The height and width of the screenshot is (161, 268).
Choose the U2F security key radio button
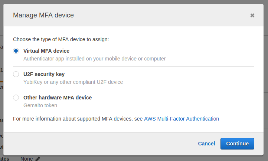(x=16, y=74)
